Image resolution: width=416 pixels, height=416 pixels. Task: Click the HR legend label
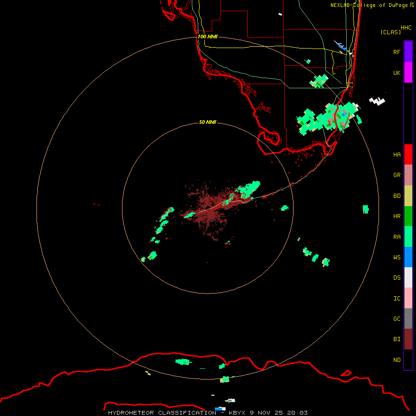click(397, 216)
